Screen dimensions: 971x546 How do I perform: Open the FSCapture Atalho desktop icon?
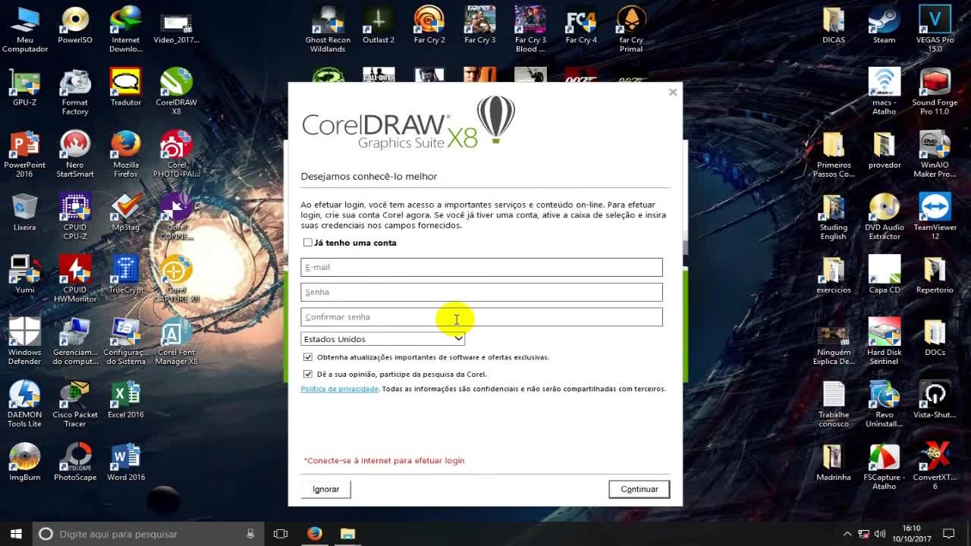(884, 466)
